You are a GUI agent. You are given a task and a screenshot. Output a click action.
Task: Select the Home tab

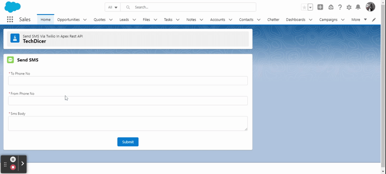point(45,20)
